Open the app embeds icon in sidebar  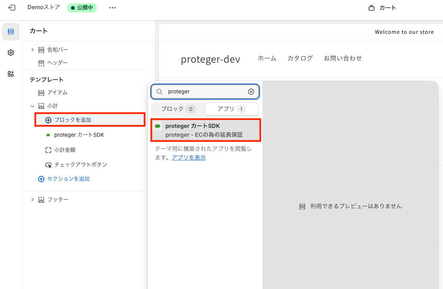(x=11, y=74)
